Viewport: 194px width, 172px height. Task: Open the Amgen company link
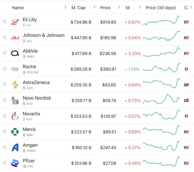point(30,145)
